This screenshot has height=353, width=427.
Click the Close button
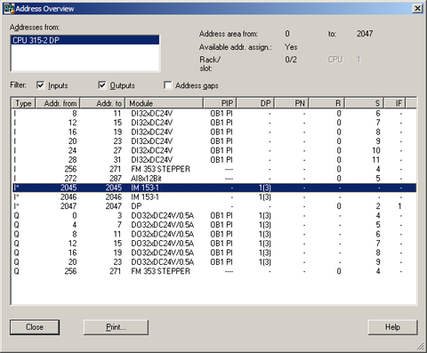pos(35,327)
